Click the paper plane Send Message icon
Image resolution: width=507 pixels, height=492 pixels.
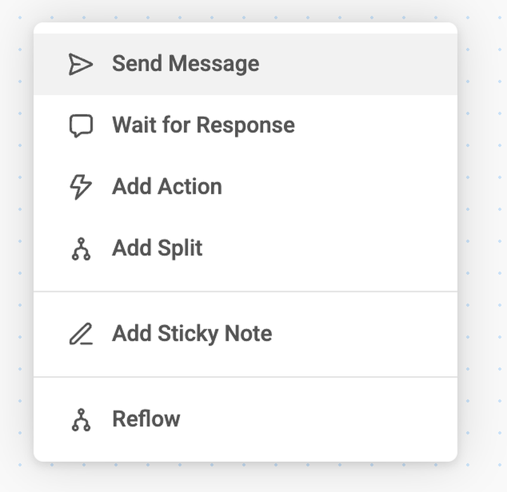pos(80,64)
